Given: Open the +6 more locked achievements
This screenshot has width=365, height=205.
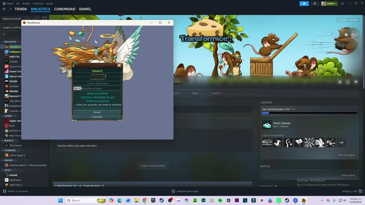Looking at the screenshot, I should 341,142.
